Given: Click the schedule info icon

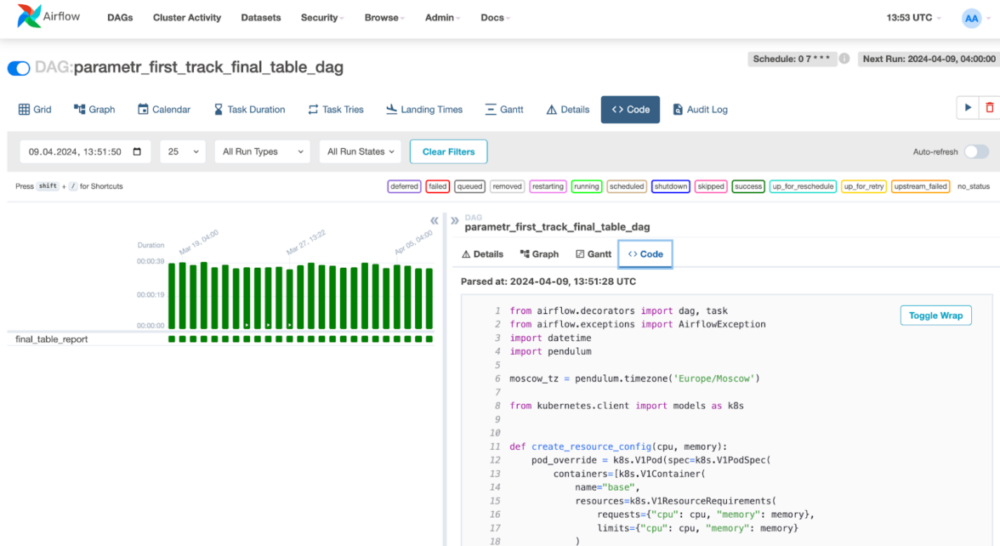Looking at the screenshot, I should (844, 59).
